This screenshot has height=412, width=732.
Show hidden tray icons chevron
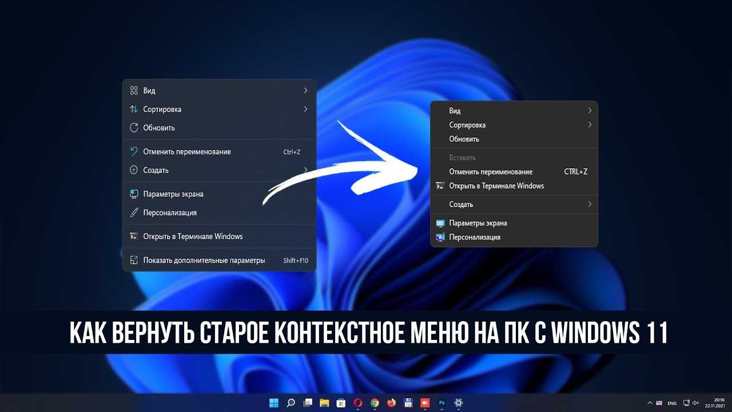(x=650, y=403)
